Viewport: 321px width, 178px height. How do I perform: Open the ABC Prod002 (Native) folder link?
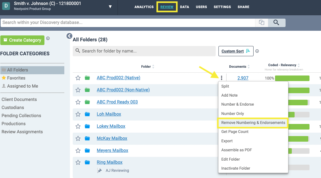coord(118,78)
